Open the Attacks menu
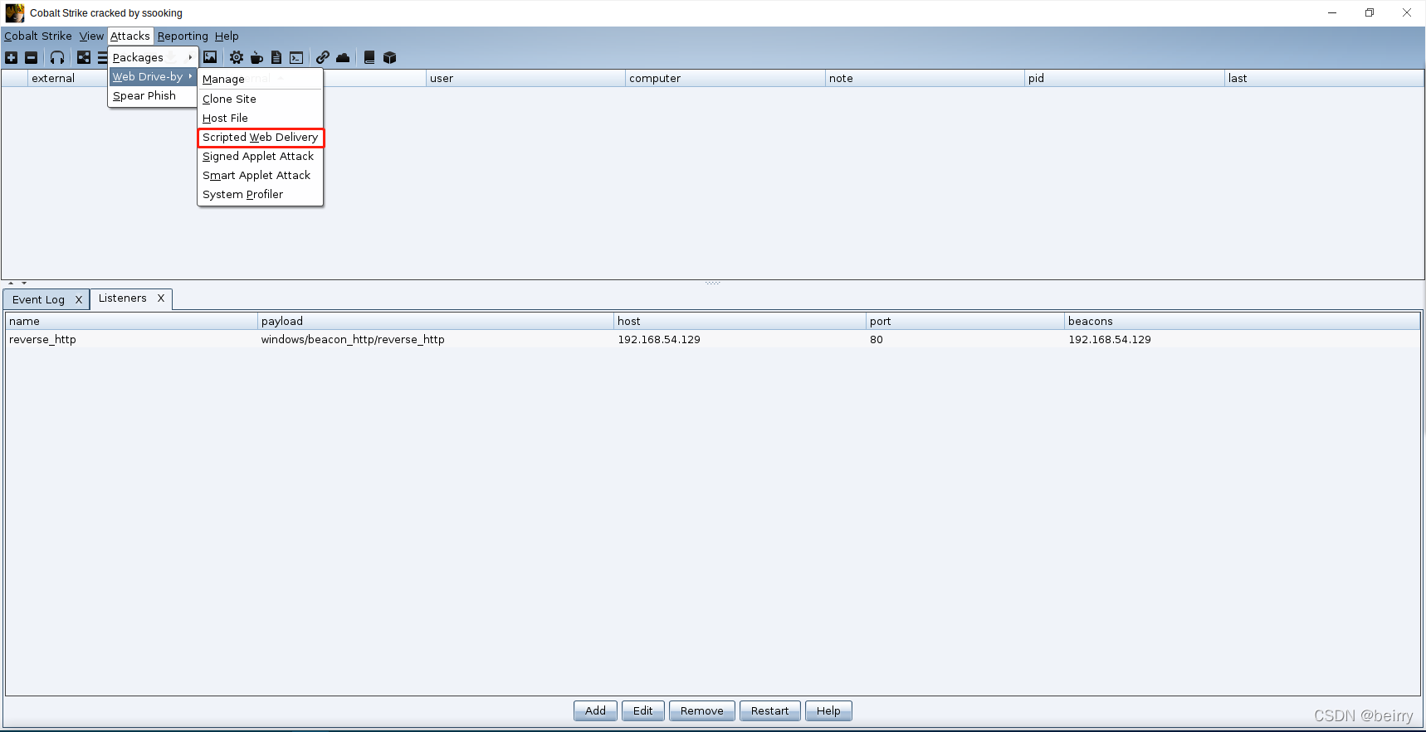This screenshot has height=732, width=1426. 130,36
